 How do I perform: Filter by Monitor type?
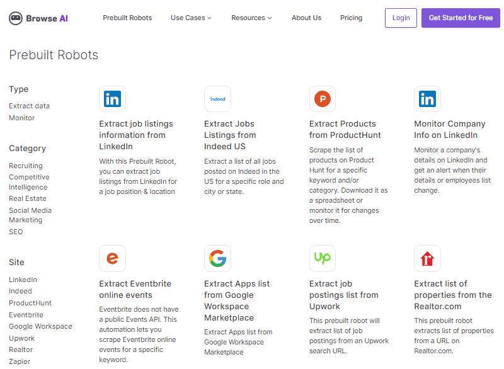[22, 118]
